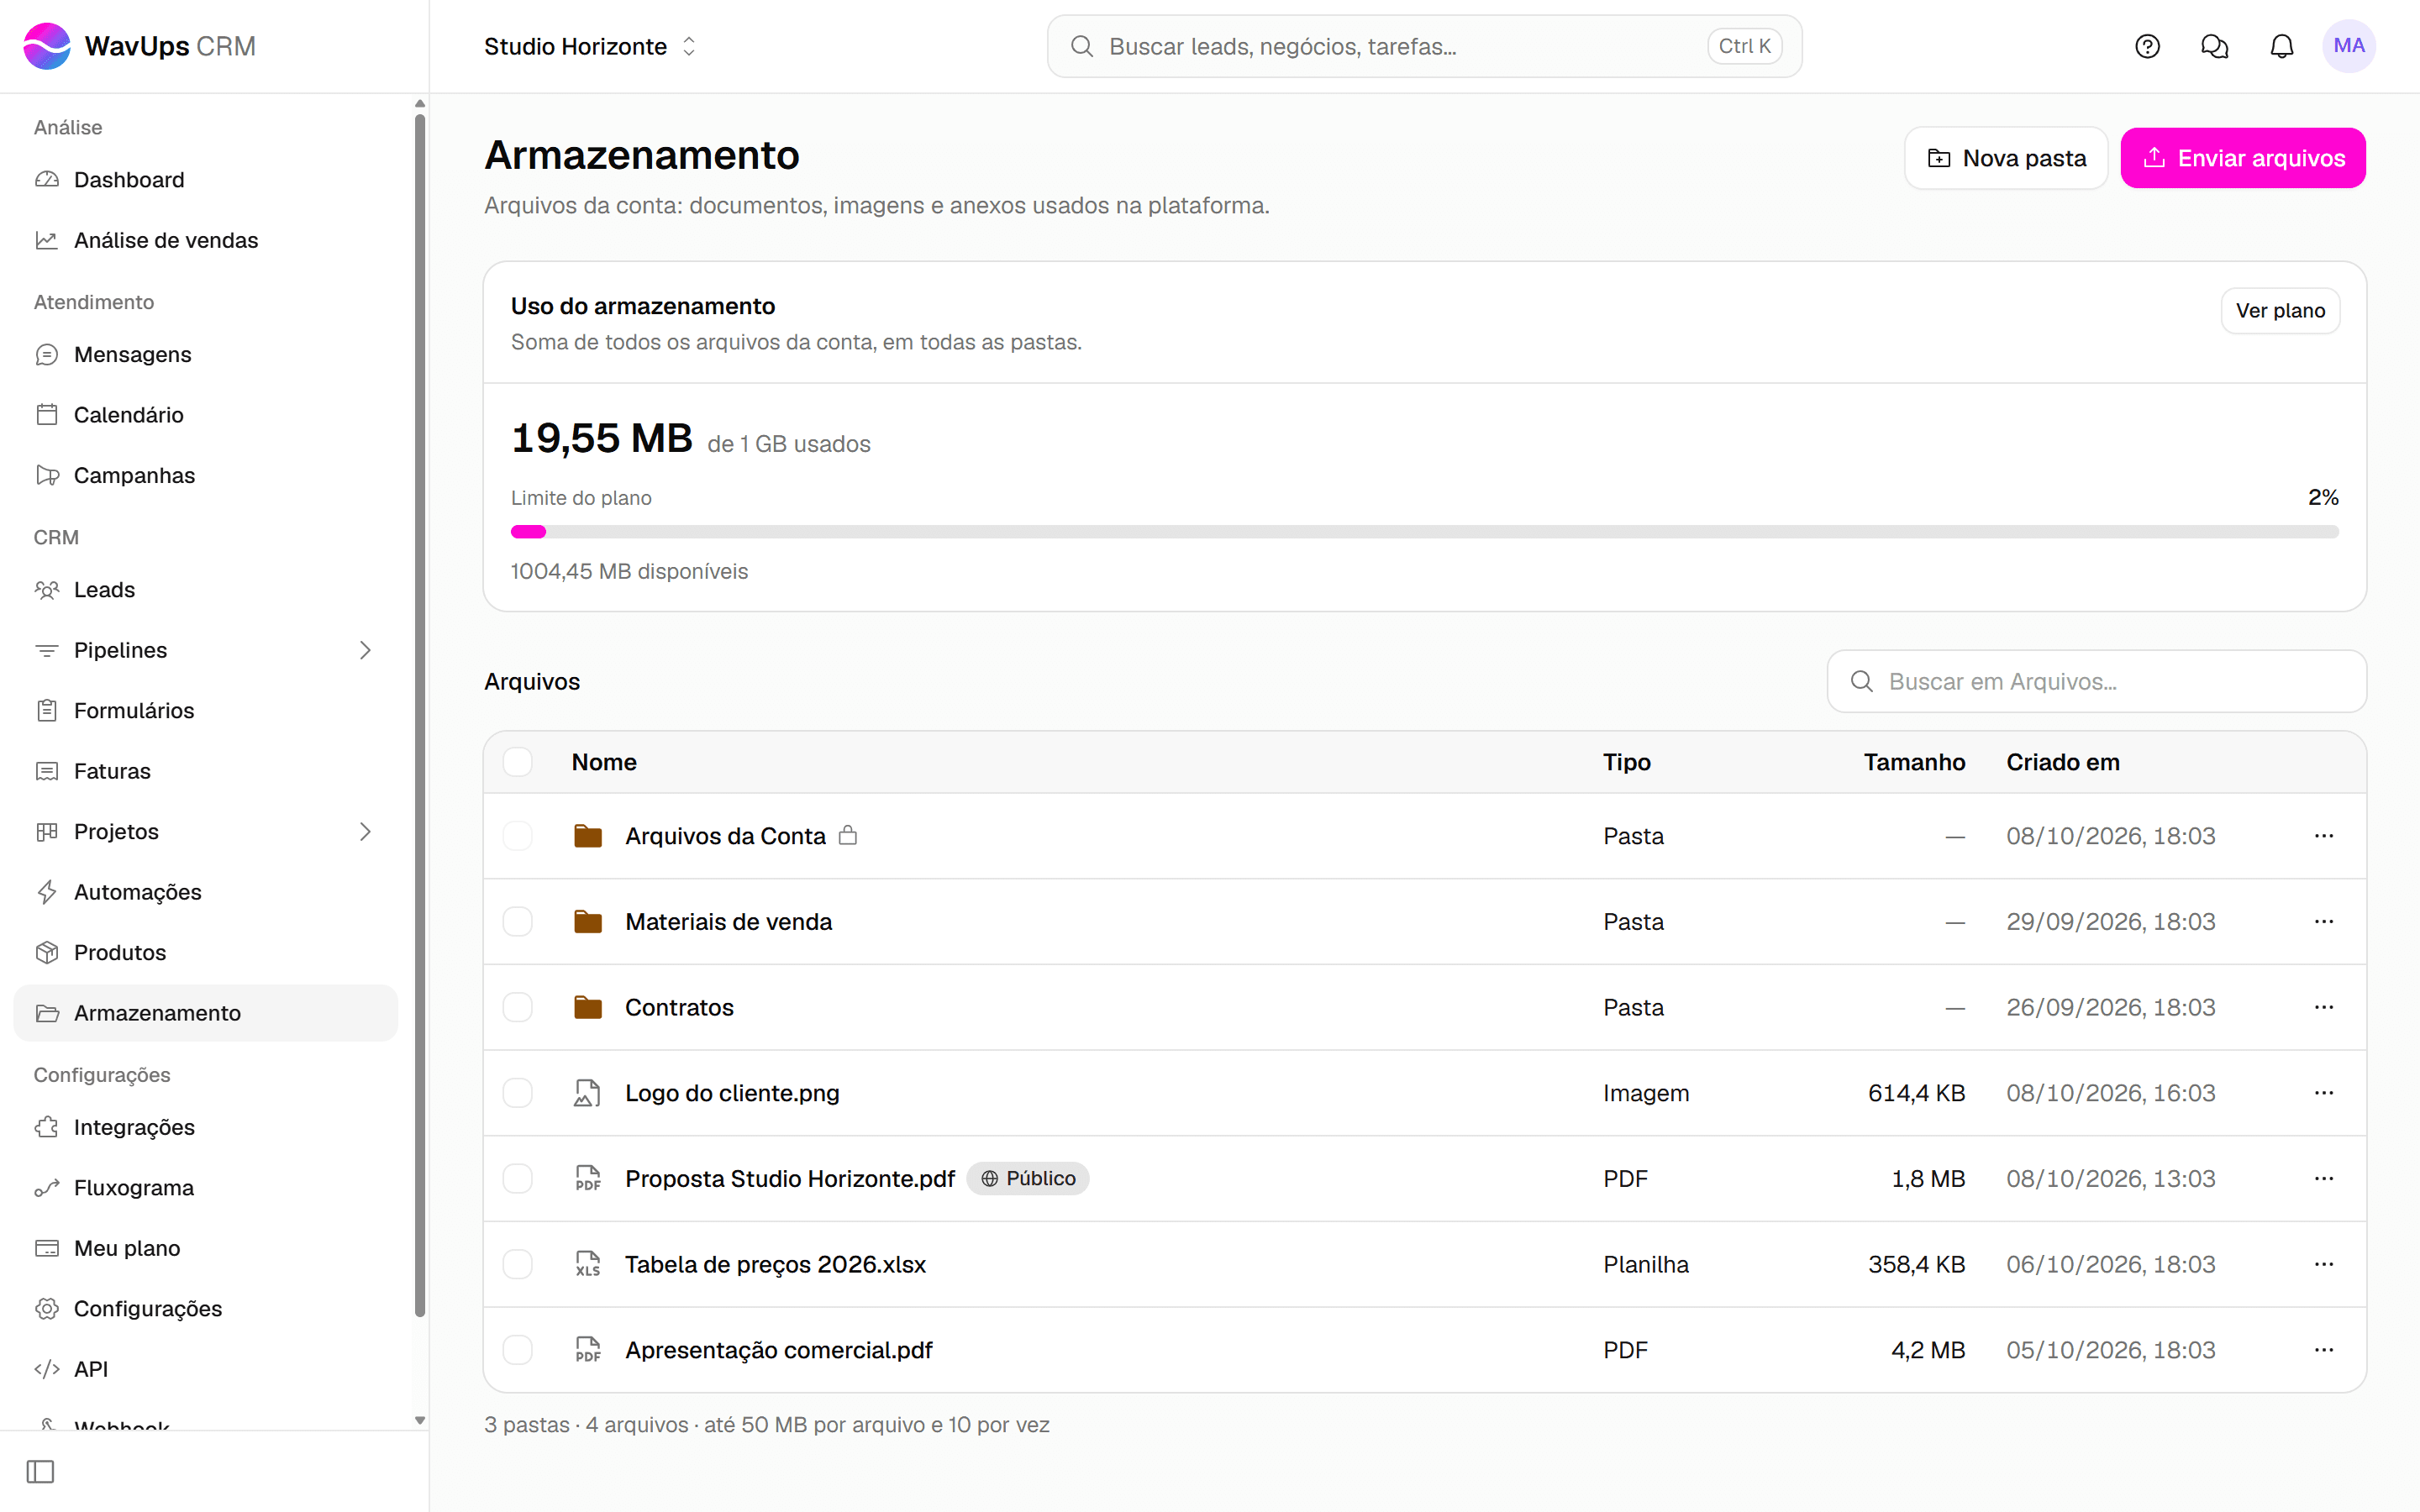Click the lock icon beside Arquivos da Conta
Viewport: 2420px width, 1512px height.
click(x=848, y=835)
